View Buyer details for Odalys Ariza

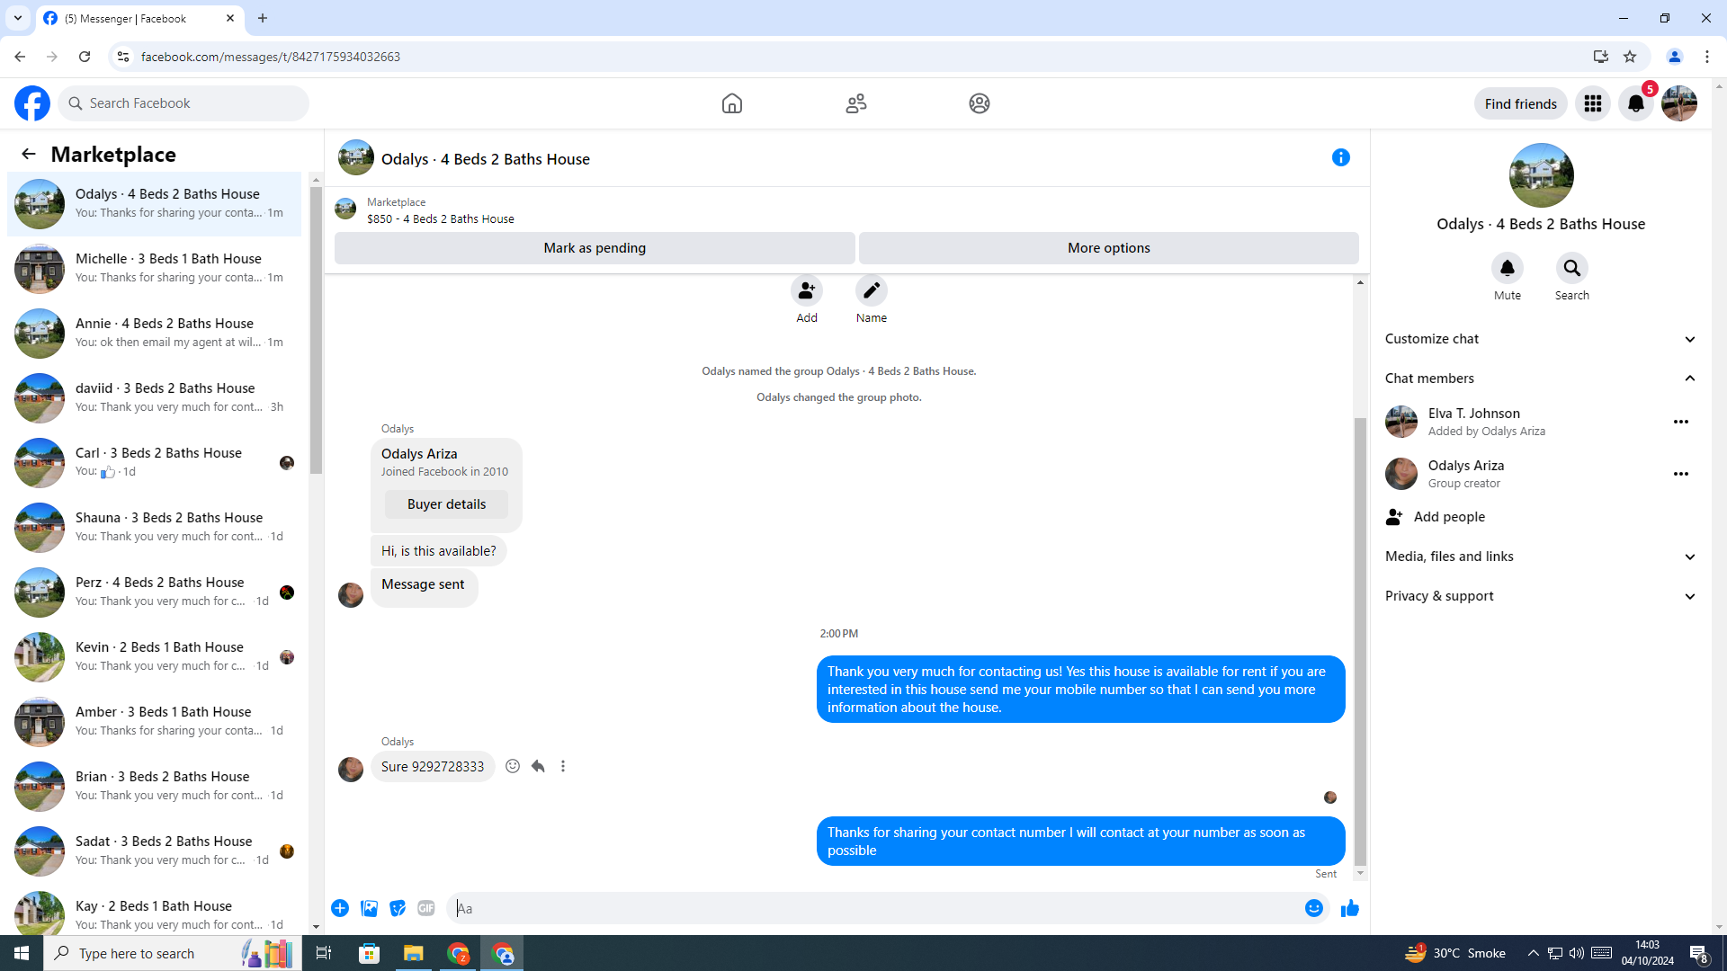click(x=446, y=504)
